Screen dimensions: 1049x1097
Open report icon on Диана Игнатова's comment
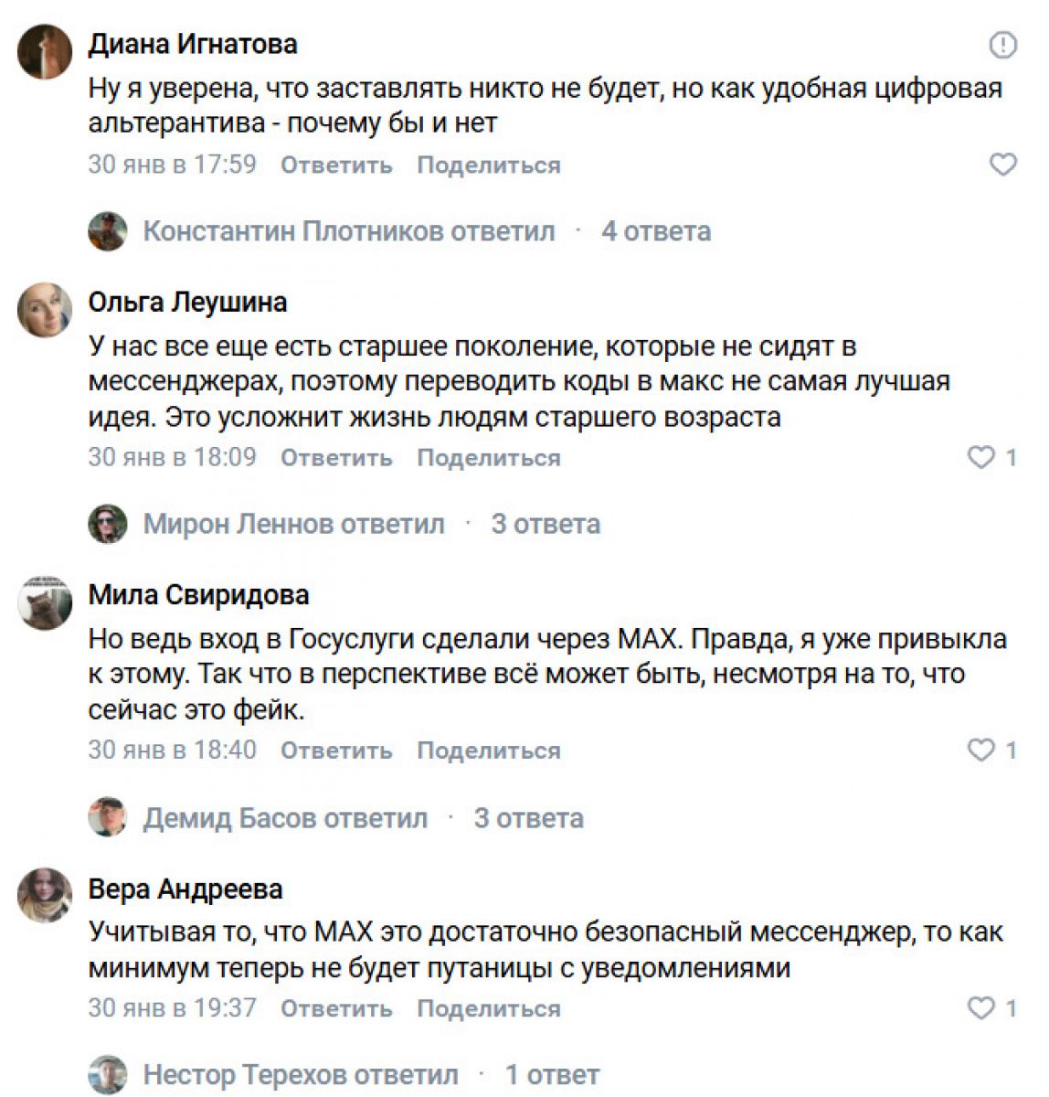point(1002,45)
